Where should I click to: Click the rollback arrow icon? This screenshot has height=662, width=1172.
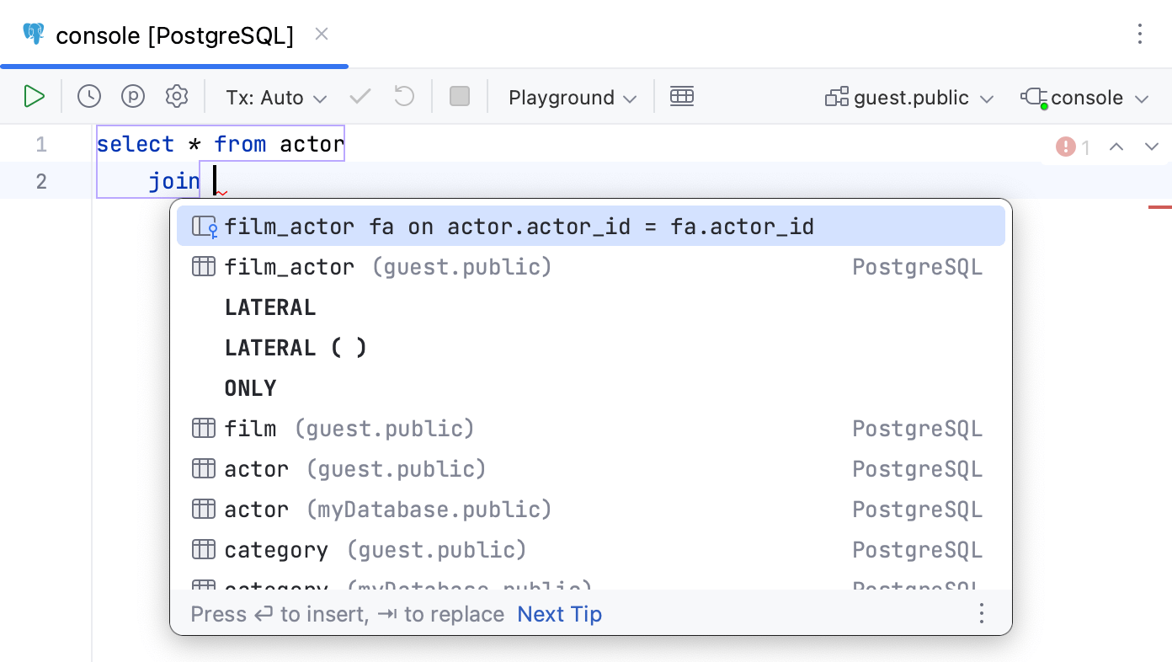click(x=404, y=97)
